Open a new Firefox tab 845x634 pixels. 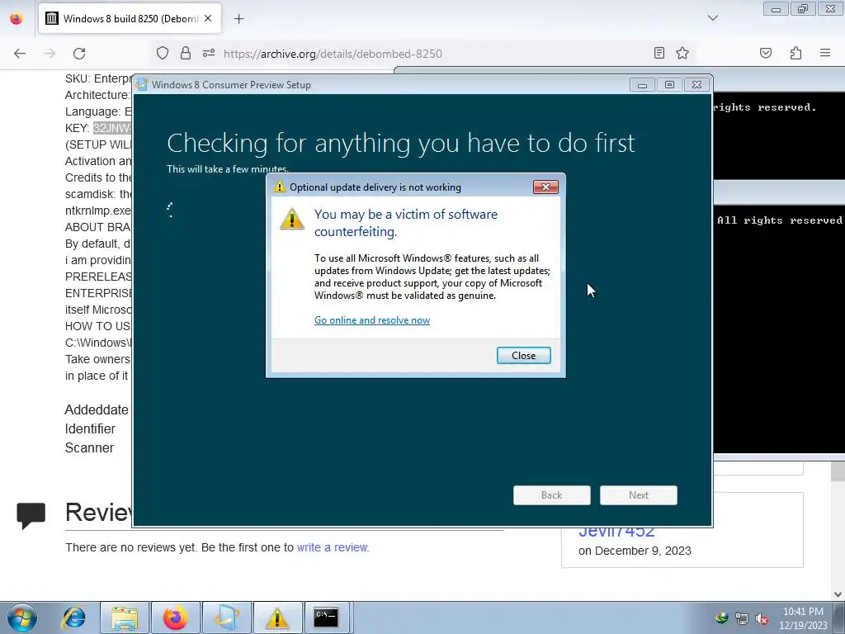238,19
